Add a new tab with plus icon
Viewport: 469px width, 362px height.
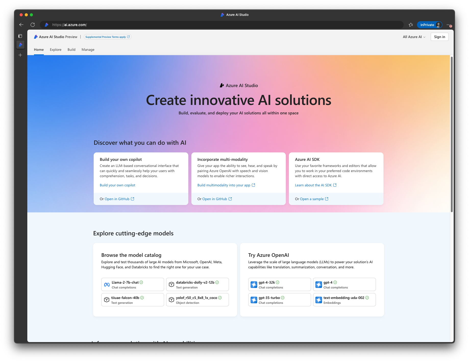point(20,55)
